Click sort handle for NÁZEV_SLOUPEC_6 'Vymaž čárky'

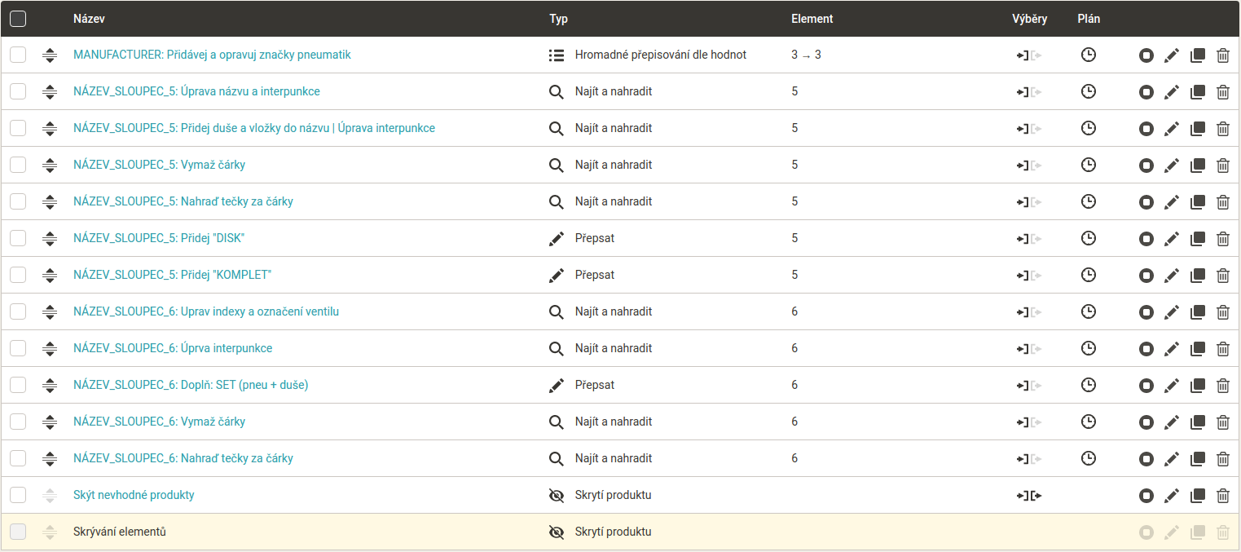point(50,422)
